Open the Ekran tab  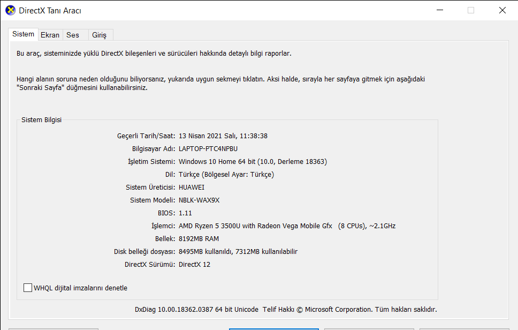pos(50,35)
